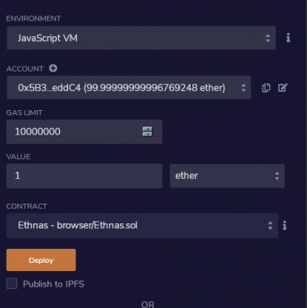Add a new account with plus icon
The image size is (307, 308).
[53, 68]
